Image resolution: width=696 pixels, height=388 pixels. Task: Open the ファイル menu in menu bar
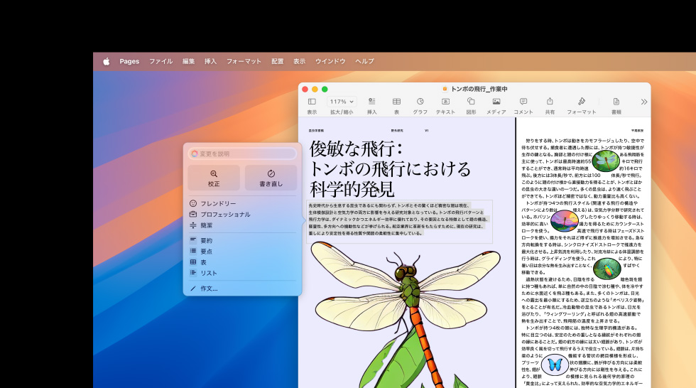click(x=161, y=61)
